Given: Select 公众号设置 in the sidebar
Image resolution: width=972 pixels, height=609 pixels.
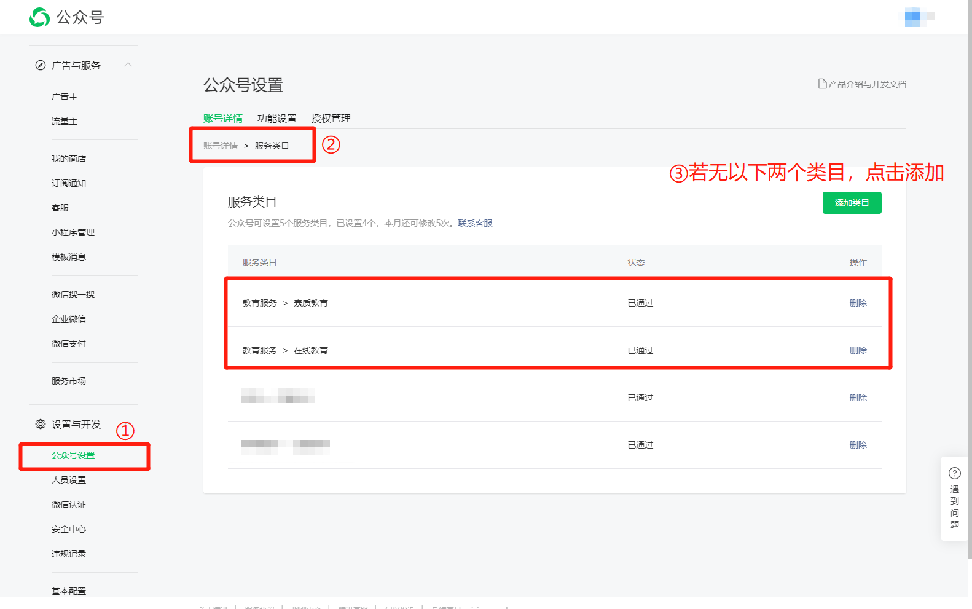Looking at the screenshot, I should 73,455.
